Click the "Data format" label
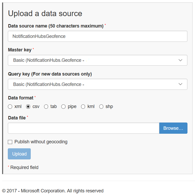195x196 pixels. click(21, 98)
